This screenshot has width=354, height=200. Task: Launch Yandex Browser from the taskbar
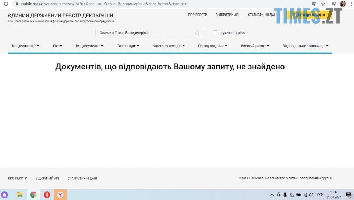pyautogui.click(x=60, y=195)
